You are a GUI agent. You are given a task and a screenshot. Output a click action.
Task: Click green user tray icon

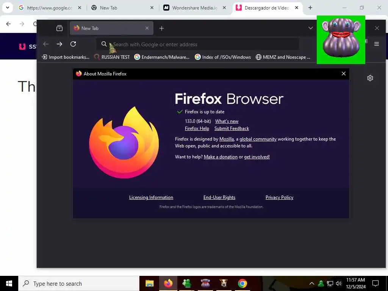coord(321,283)
